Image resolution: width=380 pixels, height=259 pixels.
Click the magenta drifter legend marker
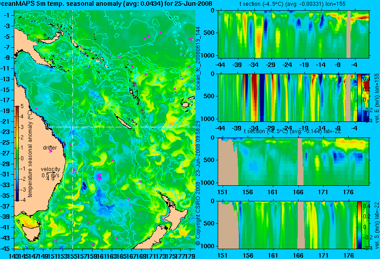click(51, 151)
